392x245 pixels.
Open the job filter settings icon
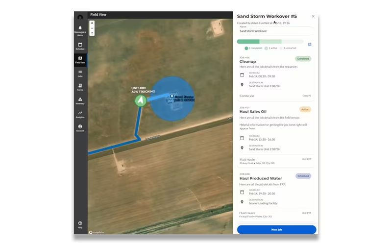click(310, 44)
